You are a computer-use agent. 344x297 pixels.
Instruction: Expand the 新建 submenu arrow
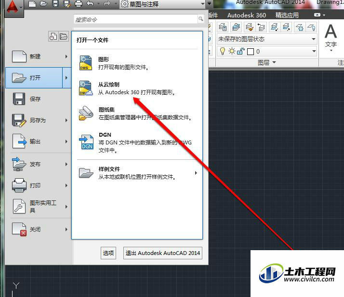tap(66, 57)
